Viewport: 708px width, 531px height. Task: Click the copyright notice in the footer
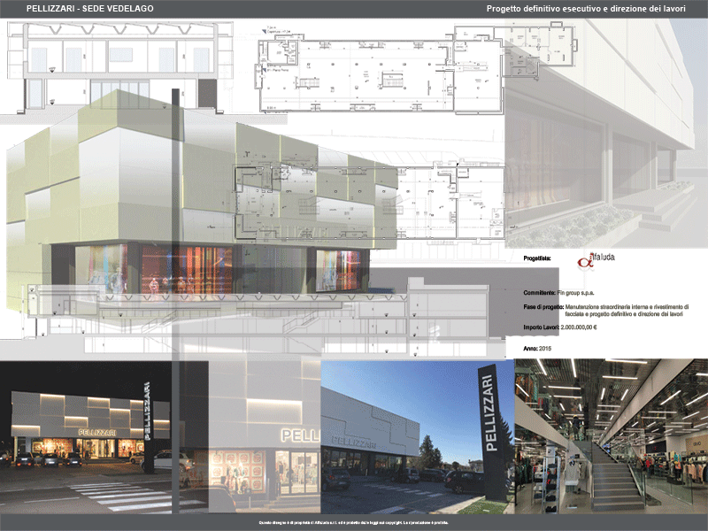353,523
